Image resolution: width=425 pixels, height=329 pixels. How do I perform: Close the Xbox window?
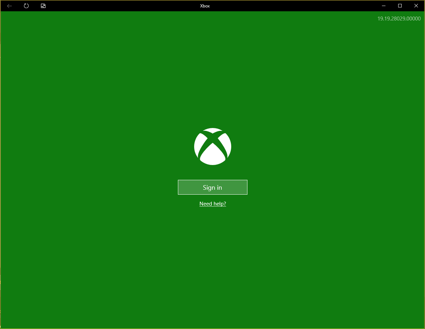point(416,6)
